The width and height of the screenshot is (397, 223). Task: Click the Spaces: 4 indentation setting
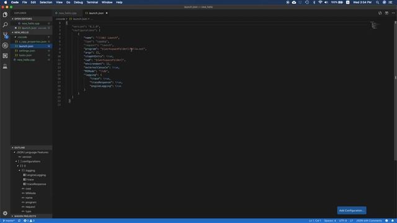coord(330,221)
